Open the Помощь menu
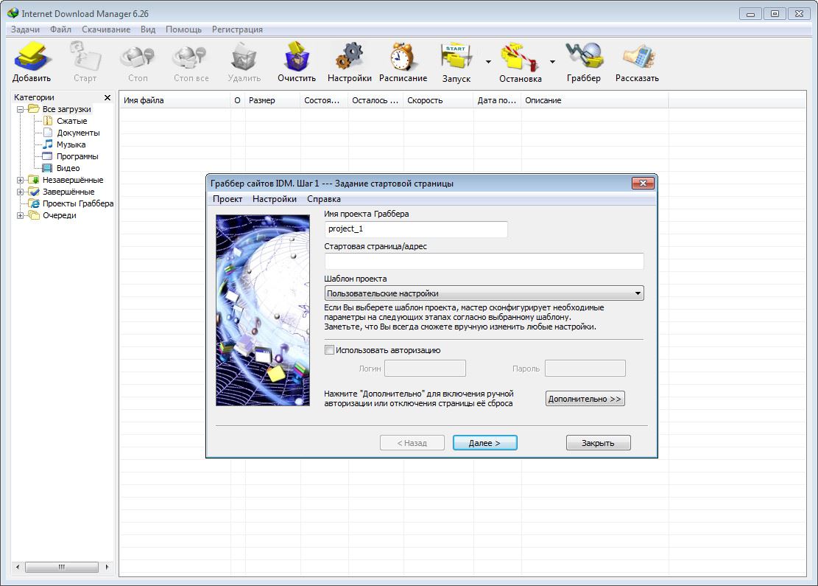The width and height of the screenshot is (818, 586). pyautogui.click(x=183, y=29)
